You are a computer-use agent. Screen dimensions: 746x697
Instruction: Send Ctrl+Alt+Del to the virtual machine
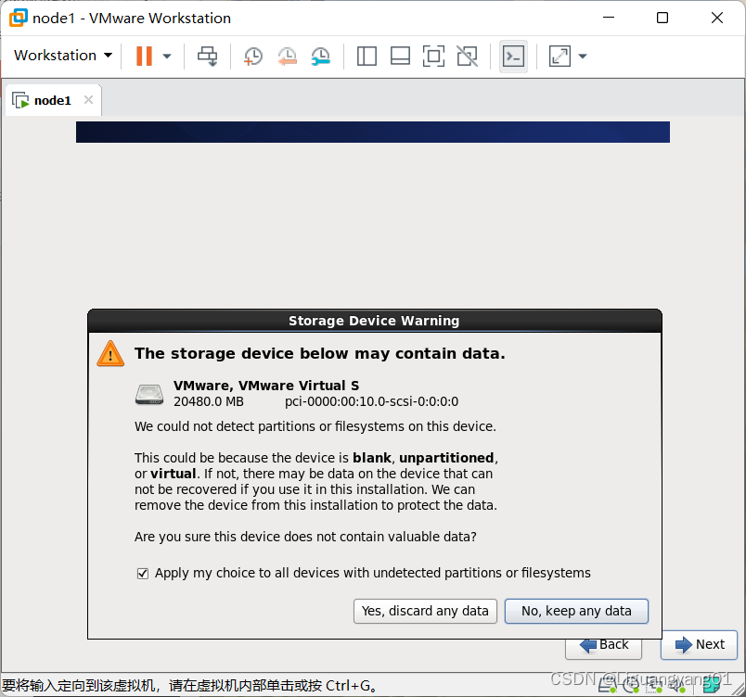(x=208, y=56)
